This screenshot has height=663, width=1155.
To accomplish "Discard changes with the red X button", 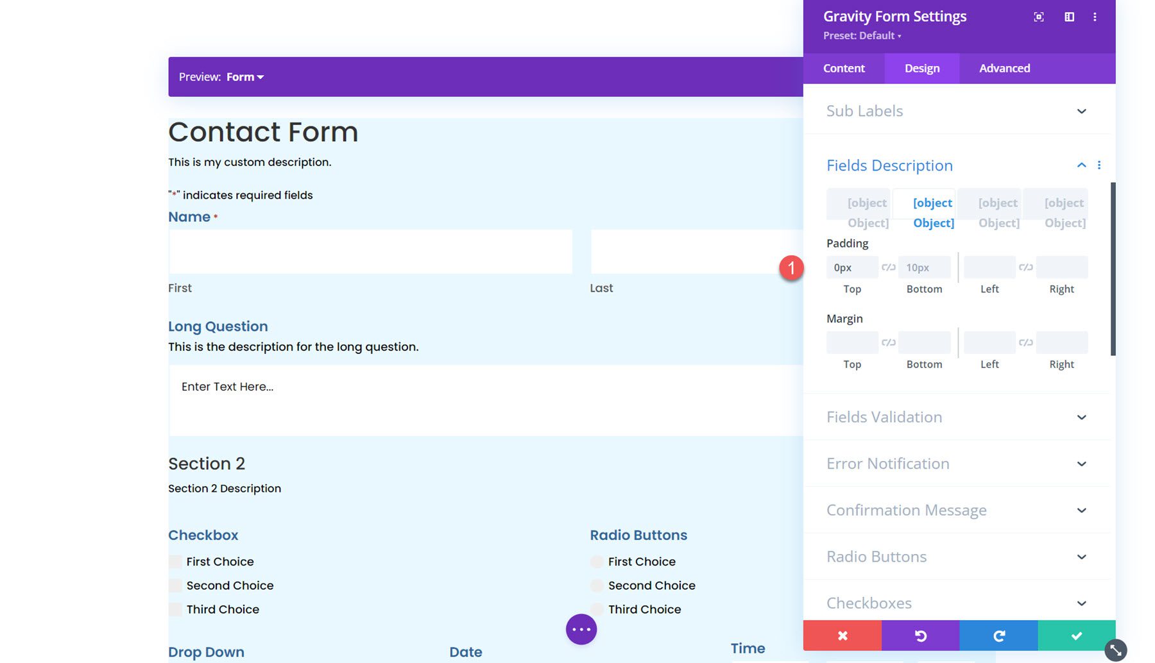I will 843,635.
